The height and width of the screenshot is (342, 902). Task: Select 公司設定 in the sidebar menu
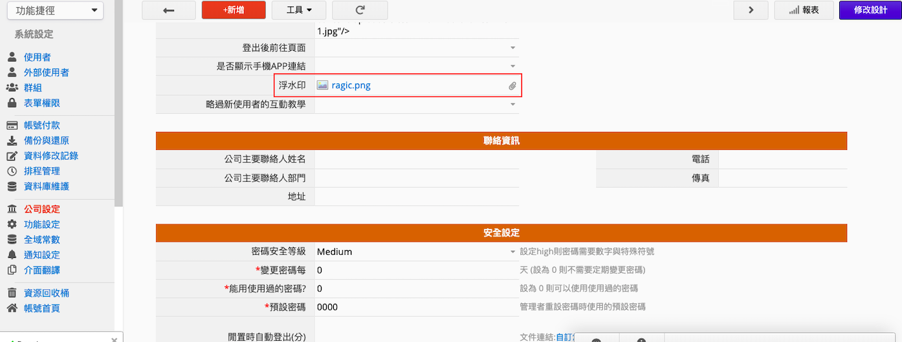(x=41, y=209)
